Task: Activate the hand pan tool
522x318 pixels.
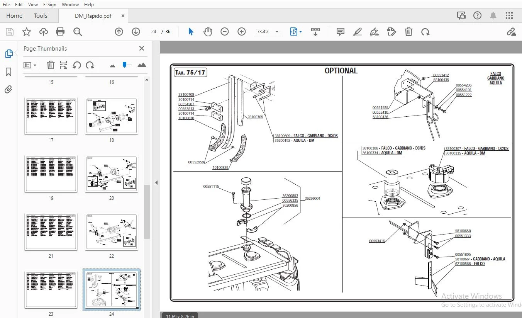Action: click(x=208, y=32)
